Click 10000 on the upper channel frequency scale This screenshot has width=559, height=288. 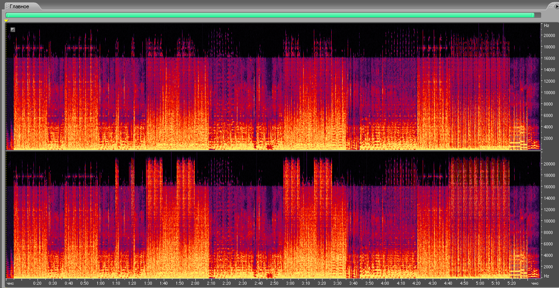tap(549, 92)
